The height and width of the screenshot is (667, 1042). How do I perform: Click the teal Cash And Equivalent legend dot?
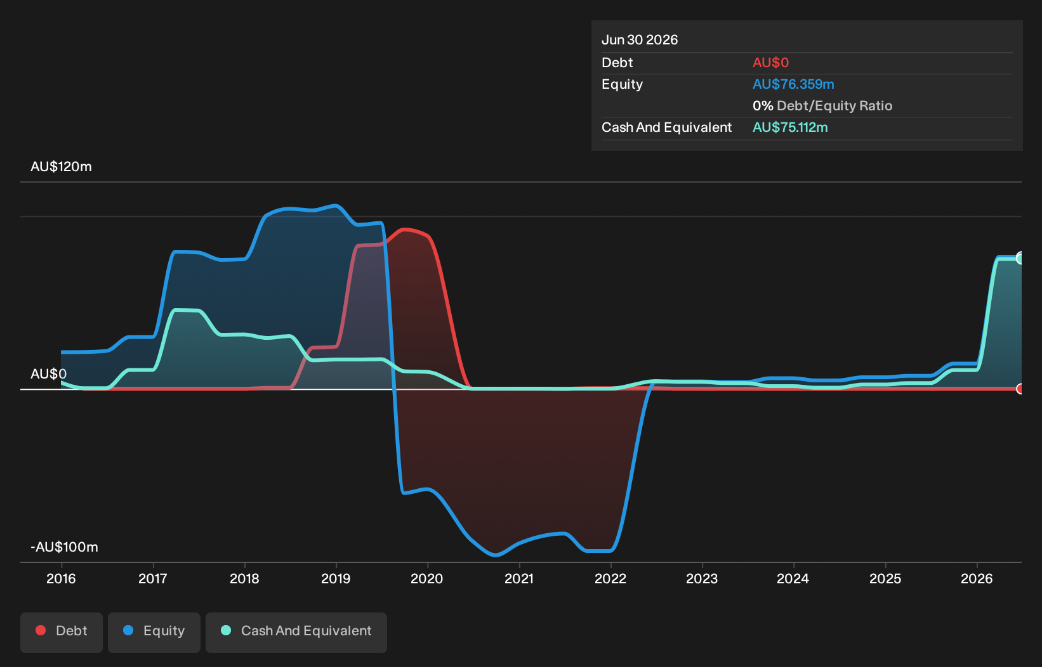click(x=226, y=630)
